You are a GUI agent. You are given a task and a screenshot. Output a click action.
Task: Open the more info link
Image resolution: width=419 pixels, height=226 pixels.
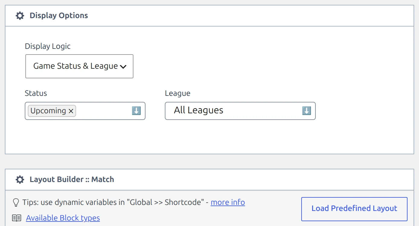coord(228,202)
